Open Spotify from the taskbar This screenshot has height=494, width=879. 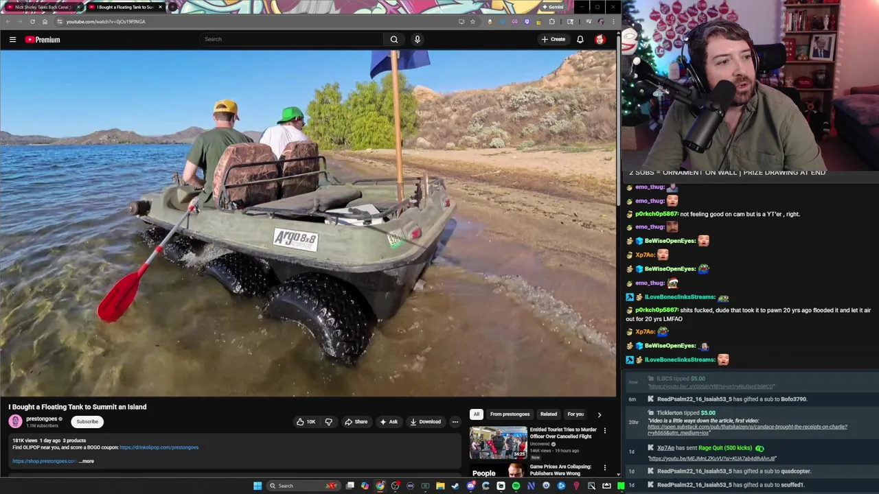(516, 486)
